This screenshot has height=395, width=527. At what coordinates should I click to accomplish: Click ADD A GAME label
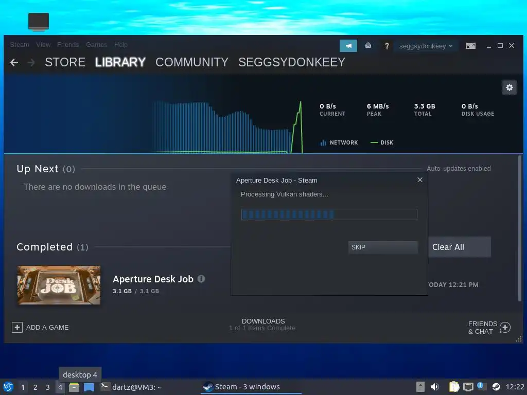(x=47, y=328)
